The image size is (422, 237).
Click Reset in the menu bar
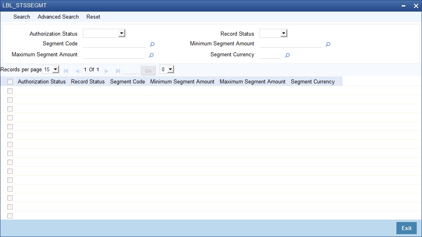pyautogui.click(x=93, y=17)
